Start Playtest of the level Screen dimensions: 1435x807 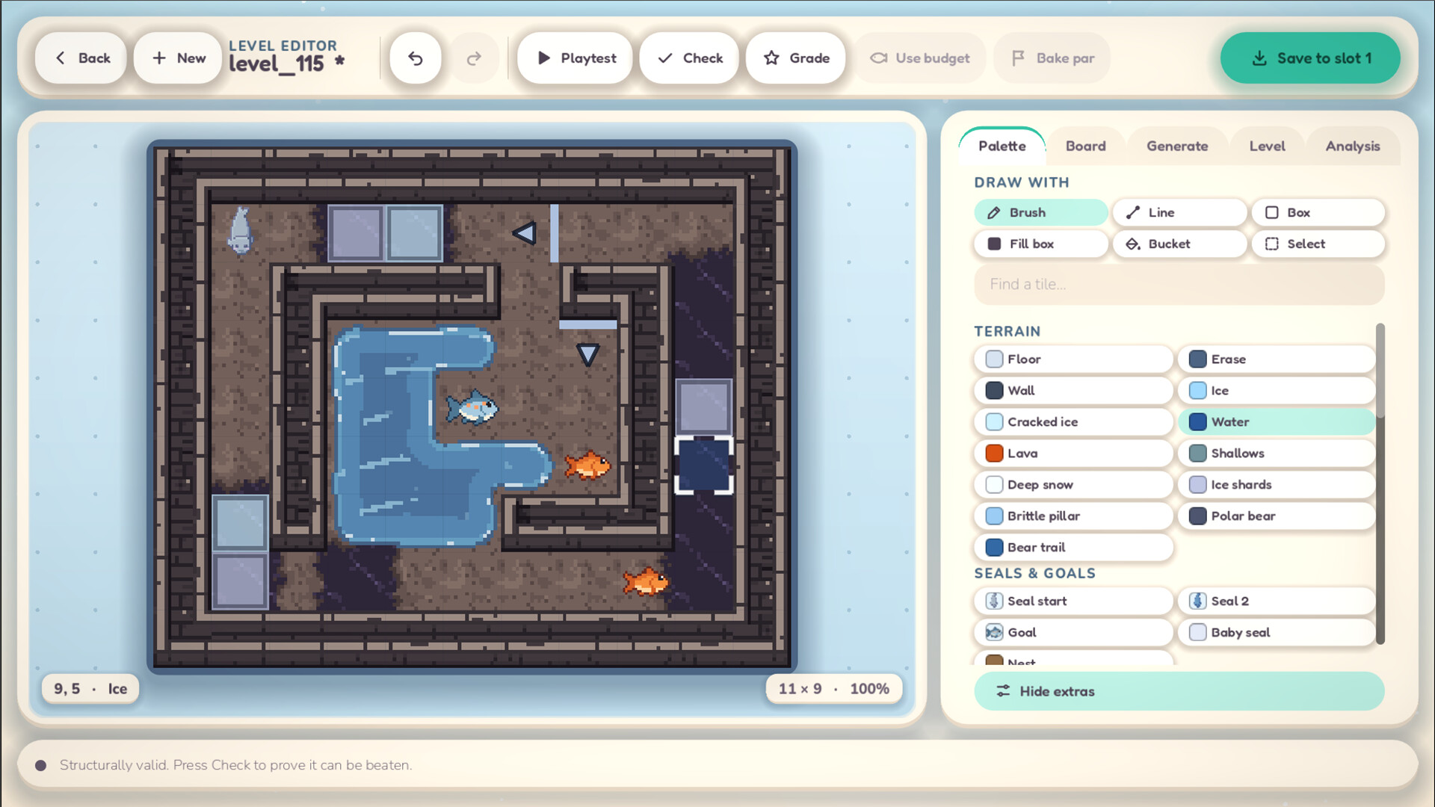[575, 58]
